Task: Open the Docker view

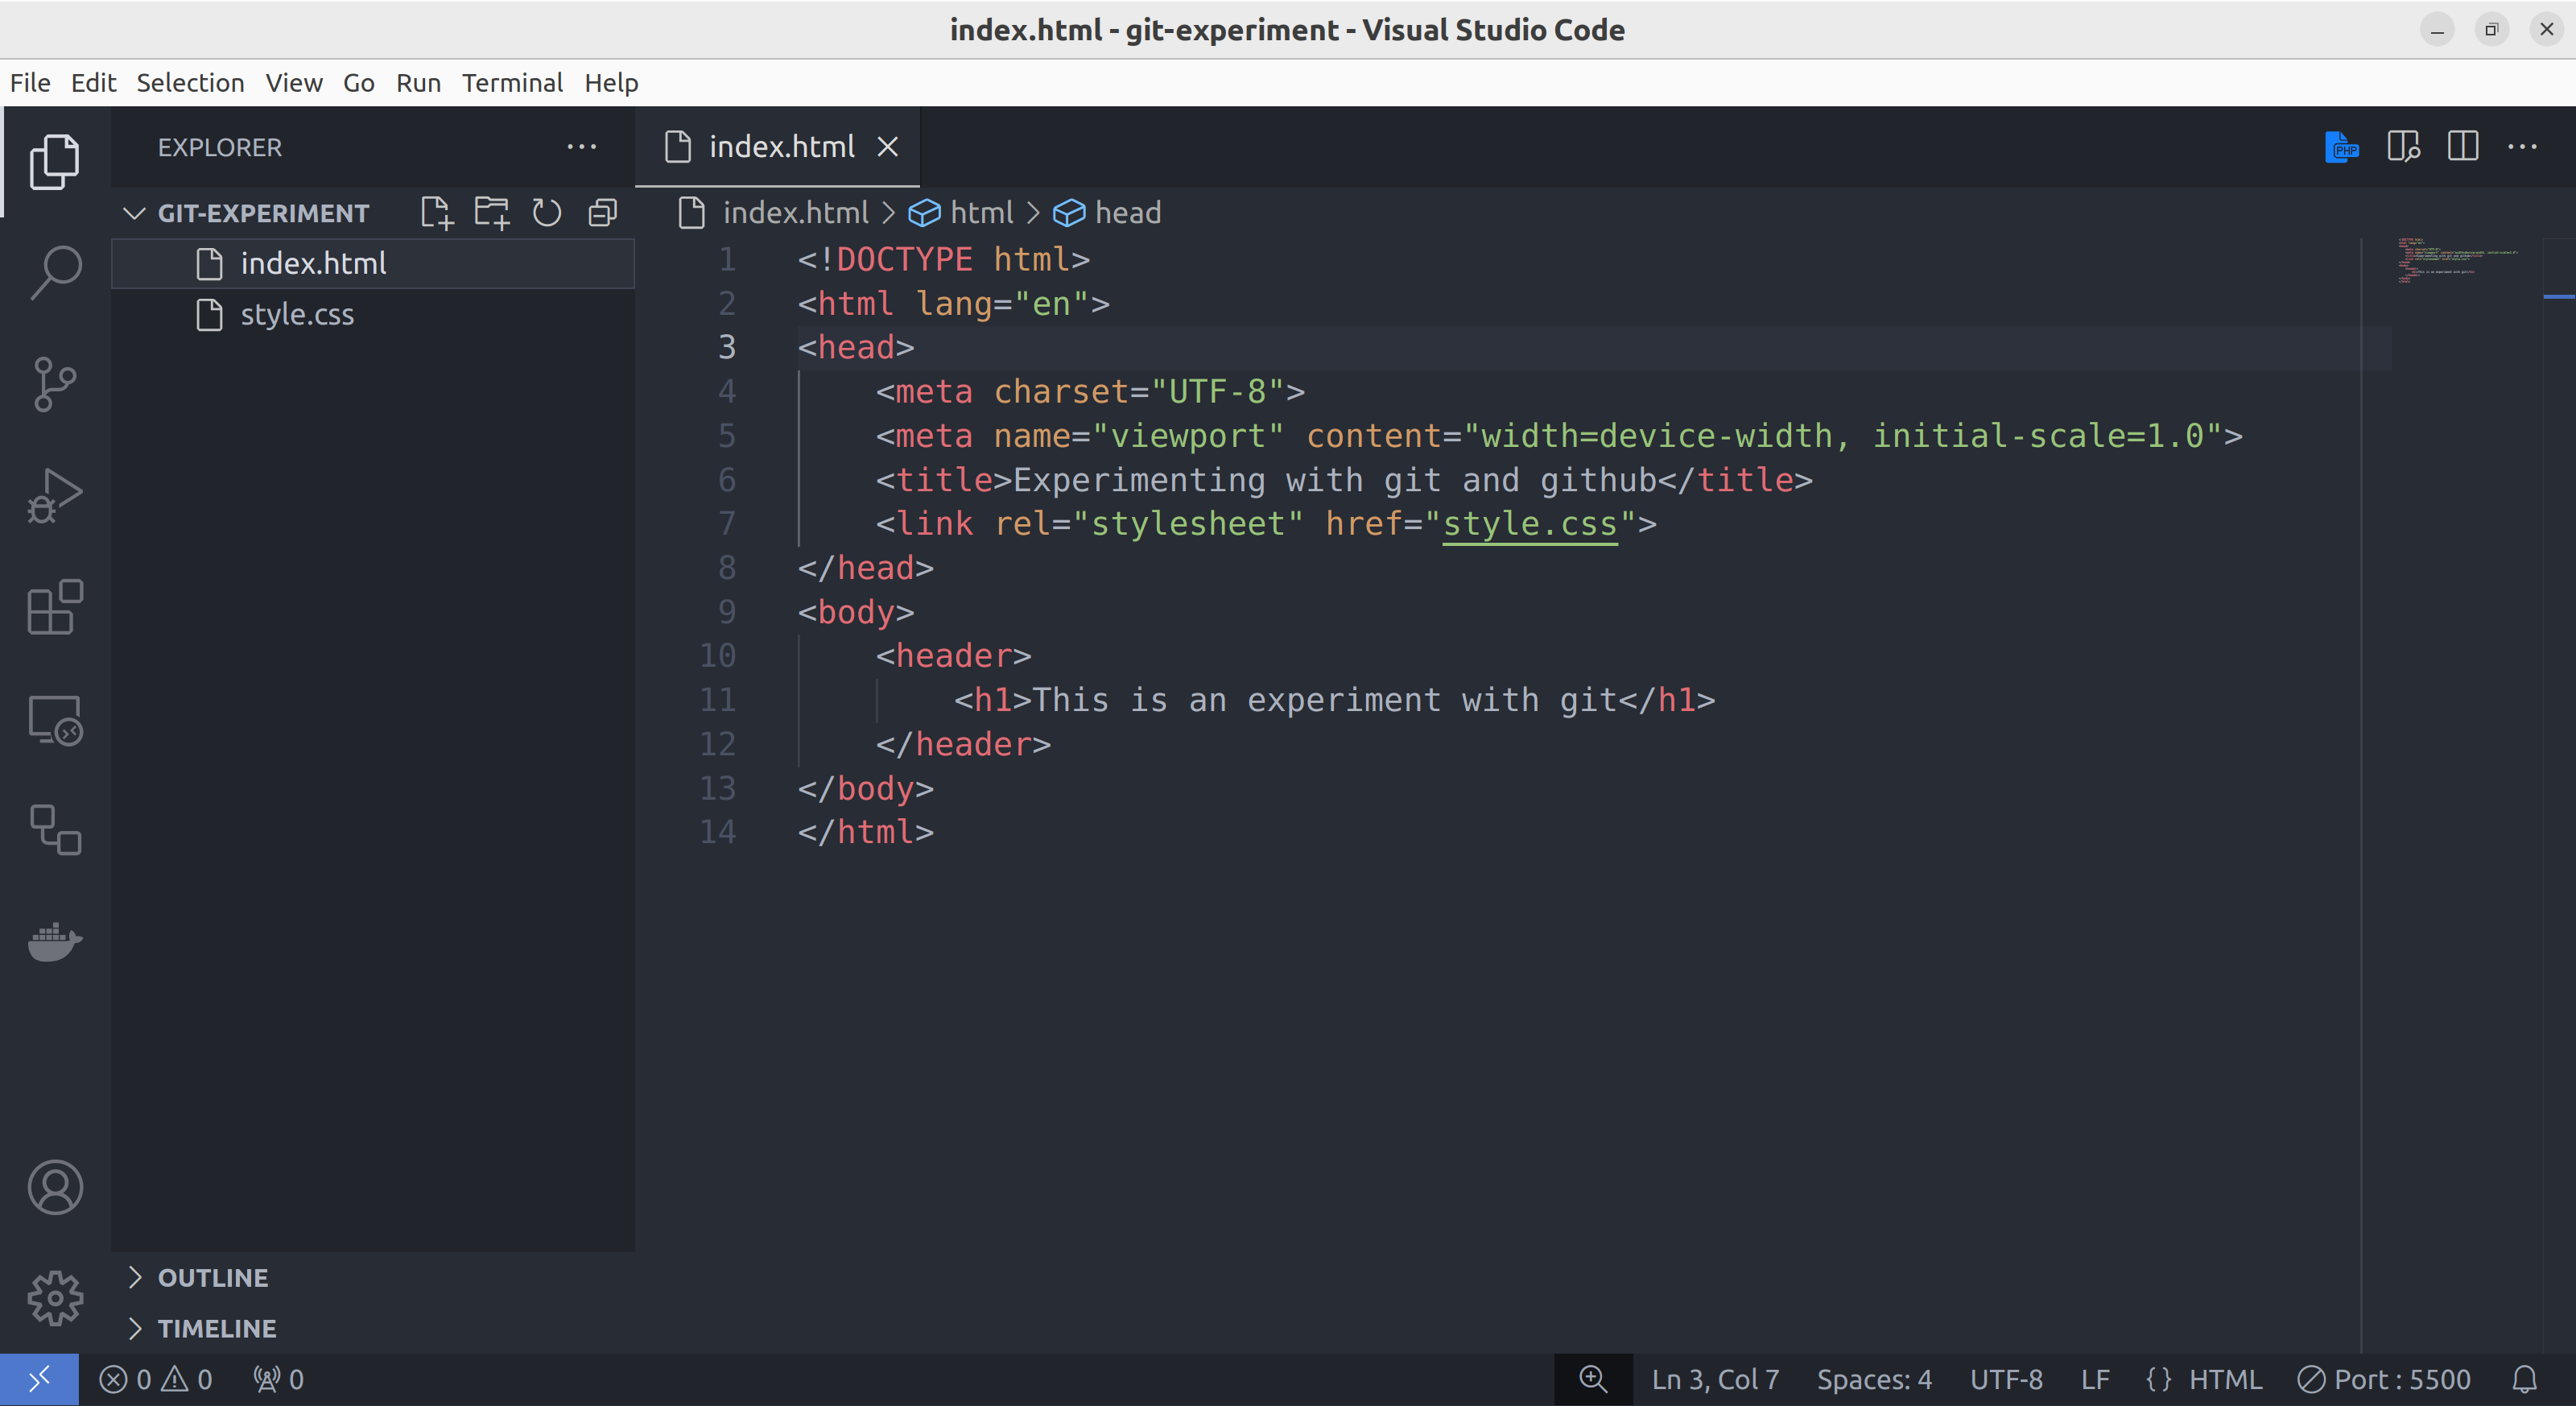Action: coord(54,941)
